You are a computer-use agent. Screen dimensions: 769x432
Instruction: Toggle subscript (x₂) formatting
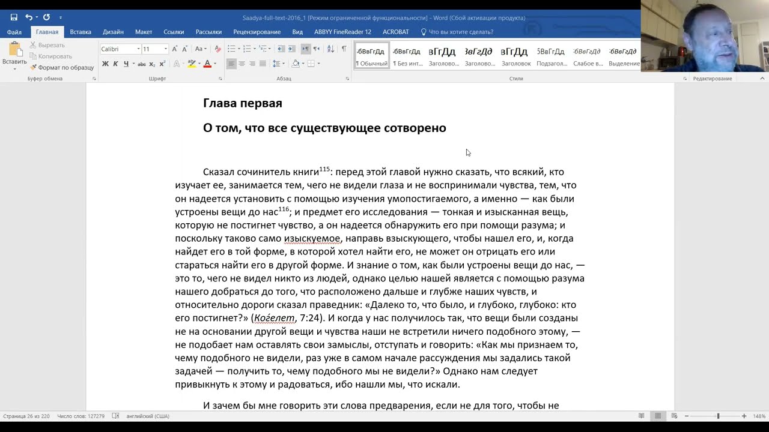pyautogui.click(x=152, y=64)
